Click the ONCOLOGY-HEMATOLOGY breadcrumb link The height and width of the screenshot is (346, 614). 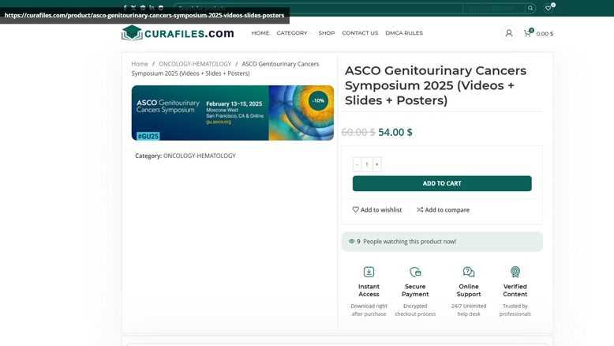[x=195, y=64]
